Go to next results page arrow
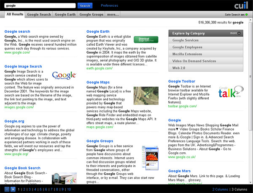 [x=13, y=189]
